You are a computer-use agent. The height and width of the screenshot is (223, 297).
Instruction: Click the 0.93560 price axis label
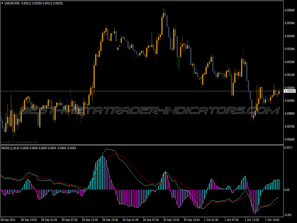point(290,23)
